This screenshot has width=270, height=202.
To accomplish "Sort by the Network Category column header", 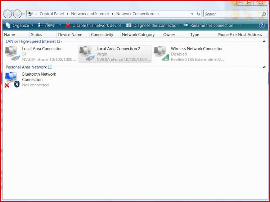I will tap(141, 35).
